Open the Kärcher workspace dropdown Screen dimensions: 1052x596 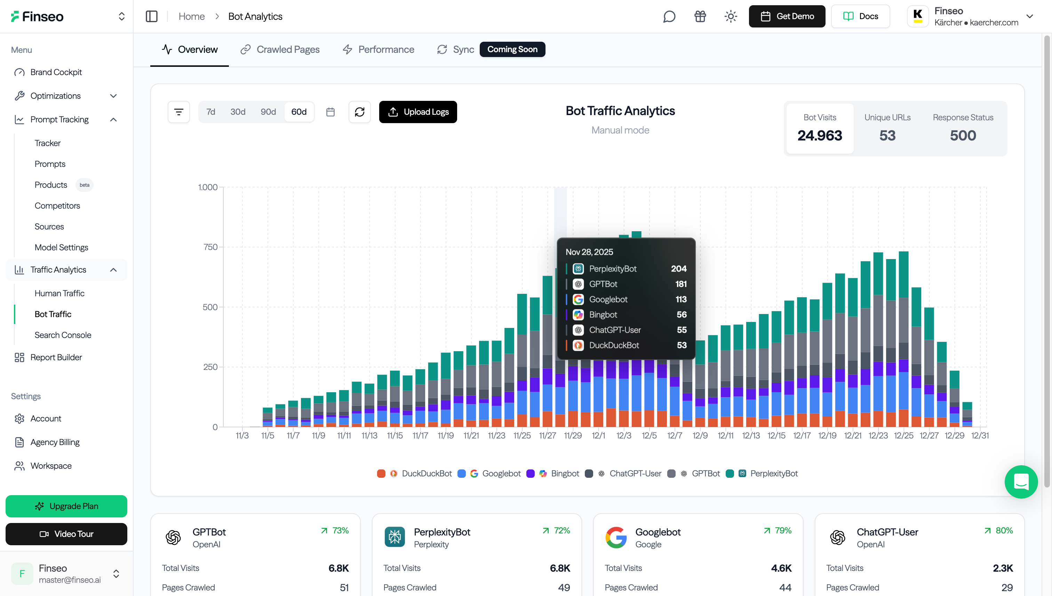1029,16
